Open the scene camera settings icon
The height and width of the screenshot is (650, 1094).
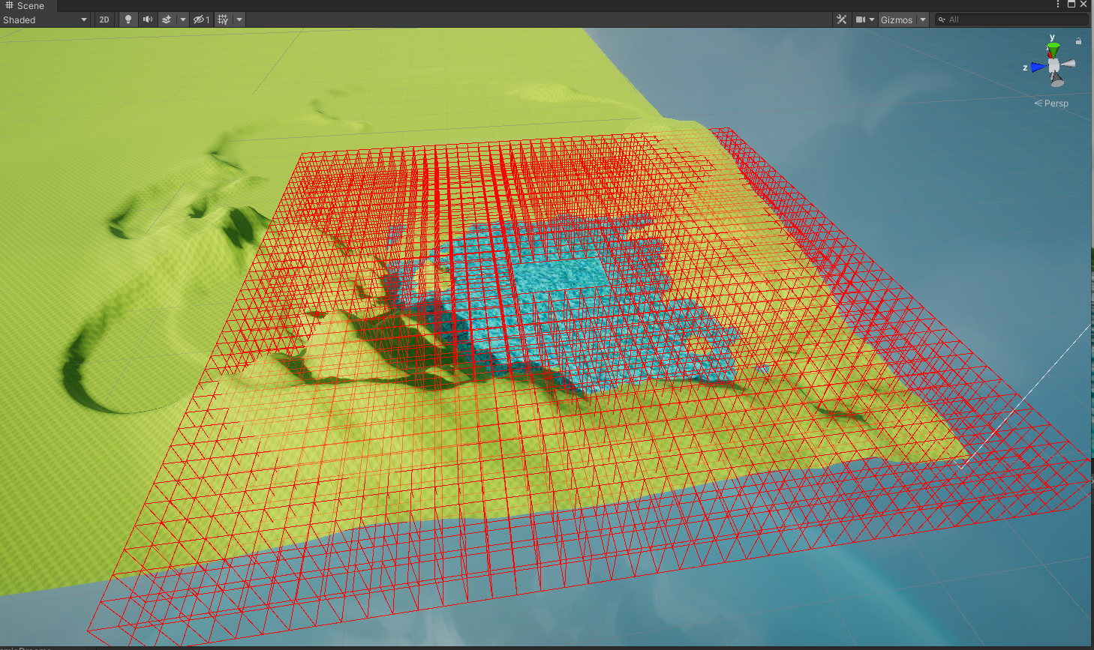[861, 19]
